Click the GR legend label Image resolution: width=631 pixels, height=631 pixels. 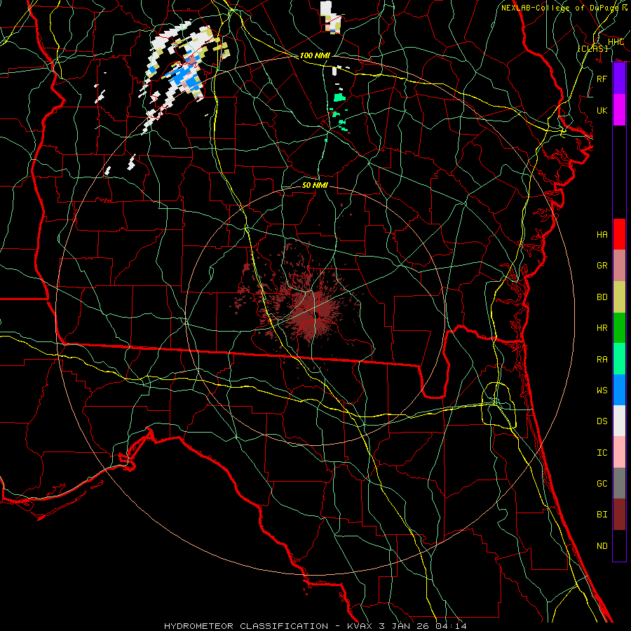coord(602,266)
